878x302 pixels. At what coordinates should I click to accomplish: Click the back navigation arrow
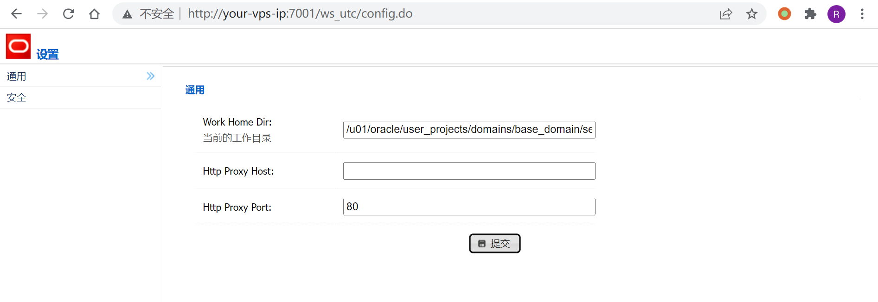pyautogui.click(x=16, y=14)
